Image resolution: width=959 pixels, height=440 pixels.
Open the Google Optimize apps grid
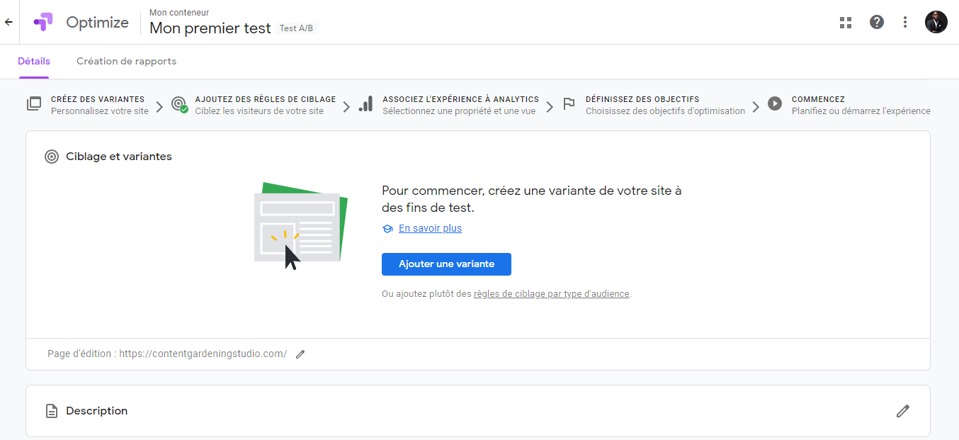846,22
